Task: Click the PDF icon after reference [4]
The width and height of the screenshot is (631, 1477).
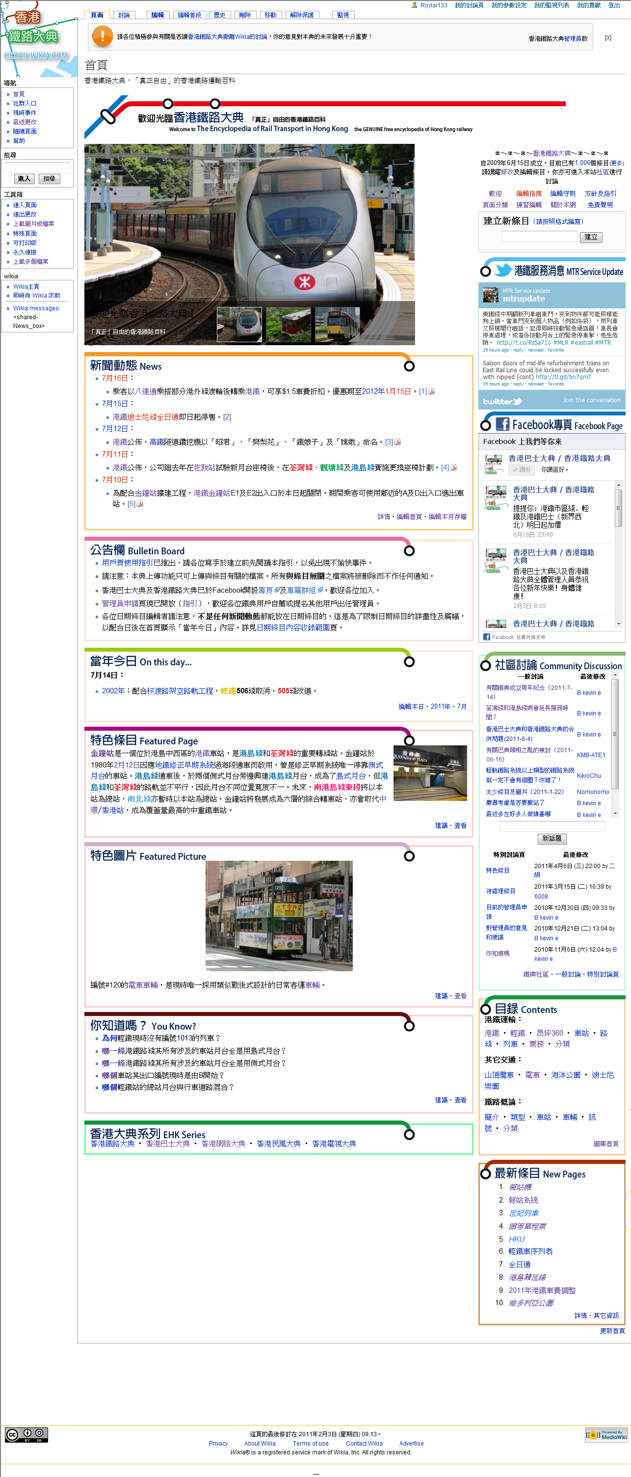Action: click(453, 468)
